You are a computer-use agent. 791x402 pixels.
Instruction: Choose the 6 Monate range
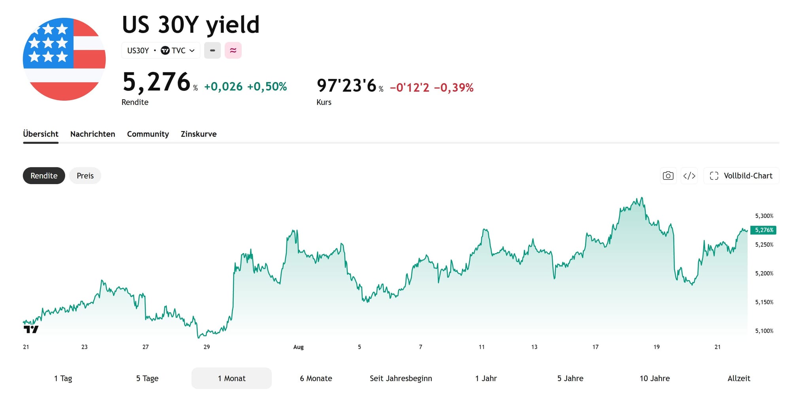[x=316, y=378]
